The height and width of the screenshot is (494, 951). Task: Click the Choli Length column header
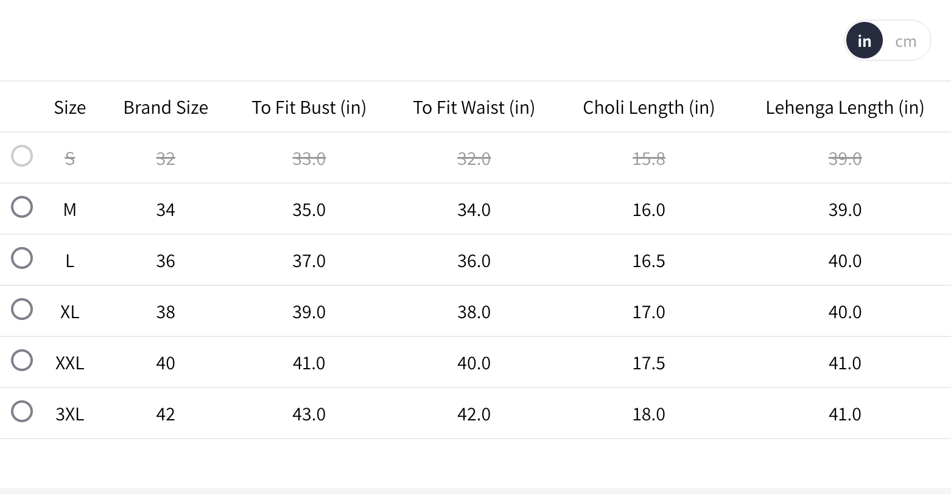(x=648, y=108)
